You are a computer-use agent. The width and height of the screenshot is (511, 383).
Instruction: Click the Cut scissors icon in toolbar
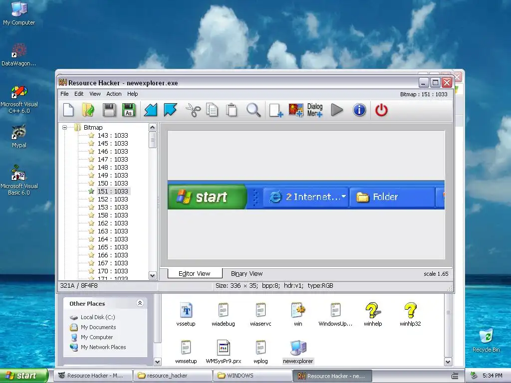[x=193, y=110]
